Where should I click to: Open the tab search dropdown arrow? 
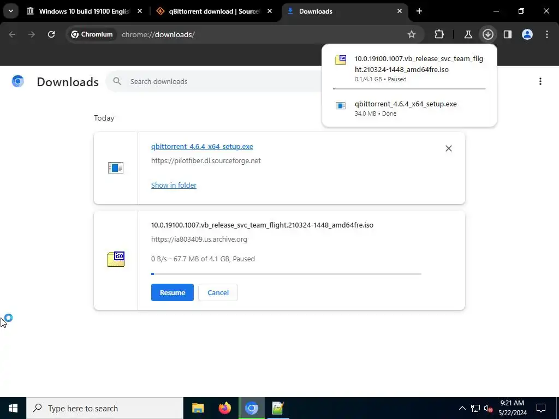11,11
